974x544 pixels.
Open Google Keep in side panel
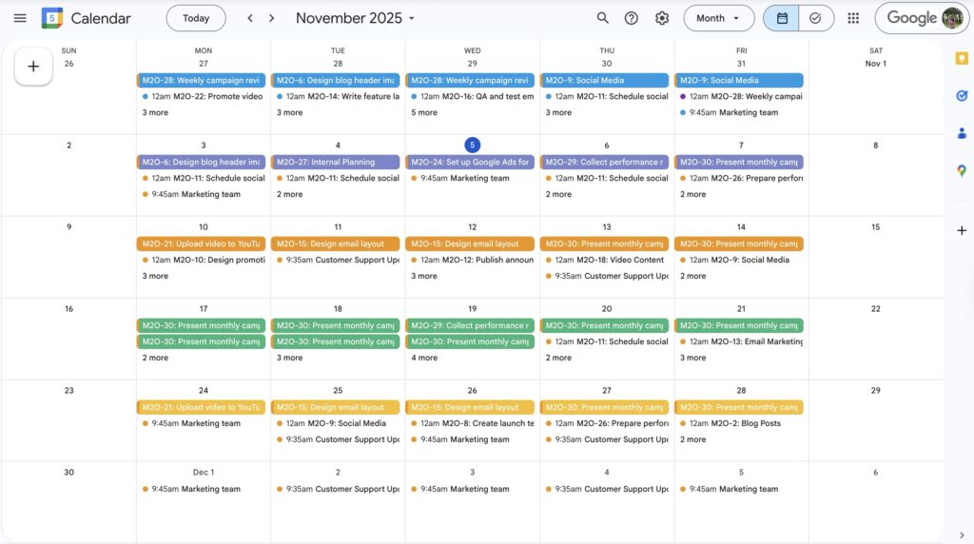(x=962, y=58)
